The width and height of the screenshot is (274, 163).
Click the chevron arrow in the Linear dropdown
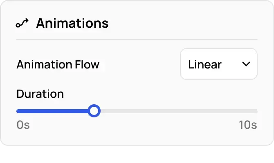tap(246, 64)
